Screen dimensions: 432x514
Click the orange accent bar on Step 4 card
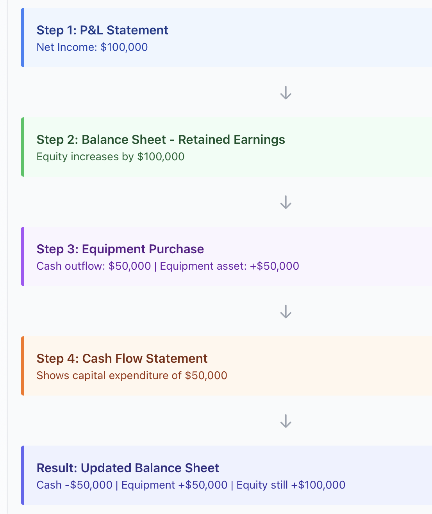coord(22,366)
